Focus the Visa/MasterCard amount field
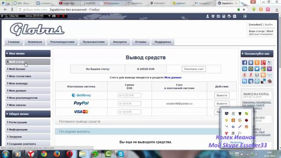 (x=130, y=112)
